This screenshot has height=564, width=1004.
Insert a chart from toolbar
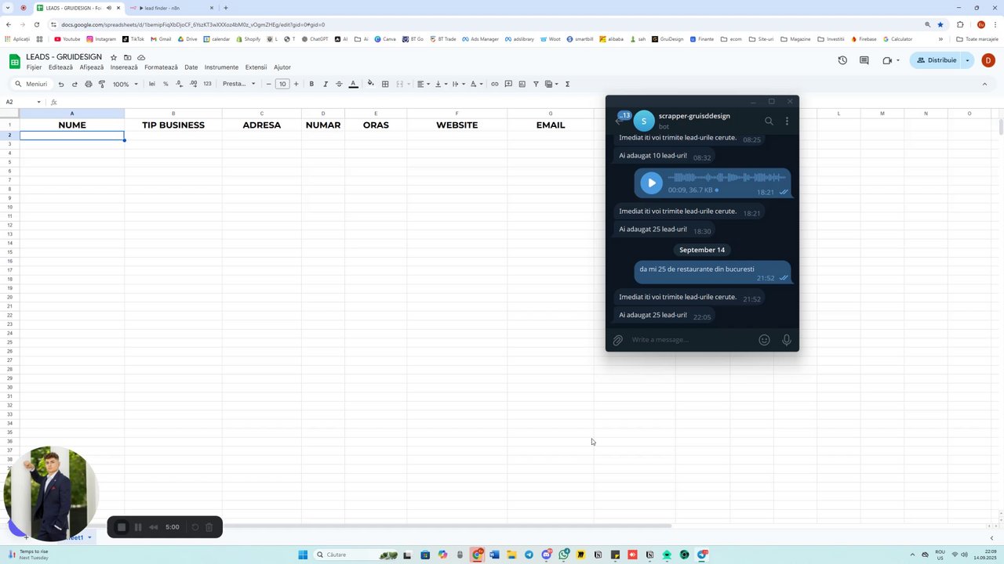click(x=522, y=84)
